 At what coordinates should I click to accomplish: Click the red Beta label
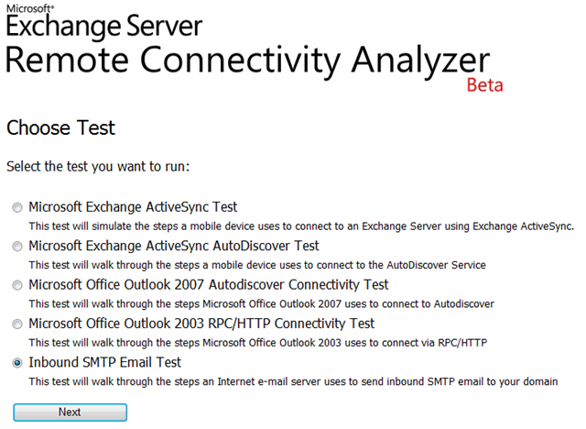coord(484,85)
